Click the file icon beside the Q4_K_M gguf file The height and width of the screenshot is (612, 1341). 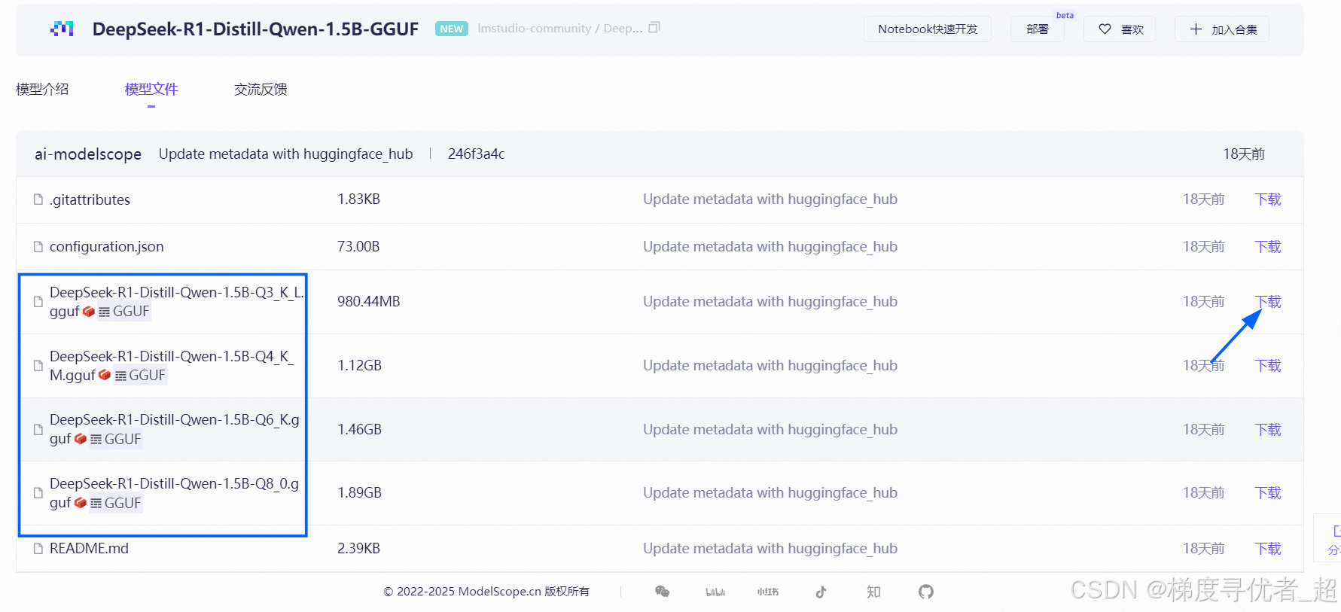(38, 366)
